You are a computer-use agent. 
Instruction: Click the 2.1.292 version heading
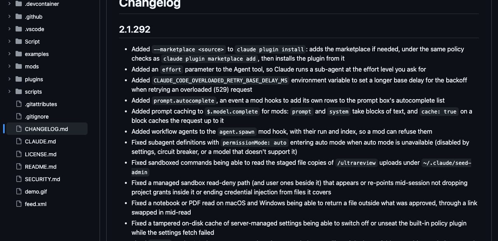tap(135, 29)
